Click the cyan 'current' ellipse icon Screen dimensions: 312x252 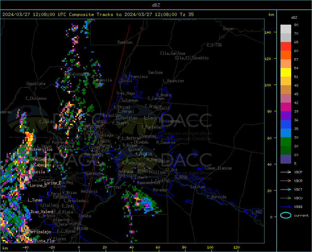[x=286, y=215]
